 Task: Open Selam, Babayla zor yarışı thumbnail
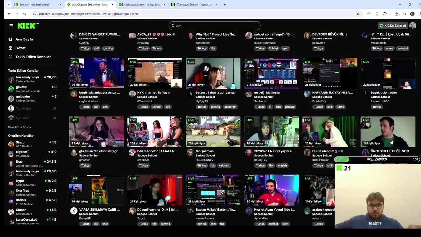(213, 73)
